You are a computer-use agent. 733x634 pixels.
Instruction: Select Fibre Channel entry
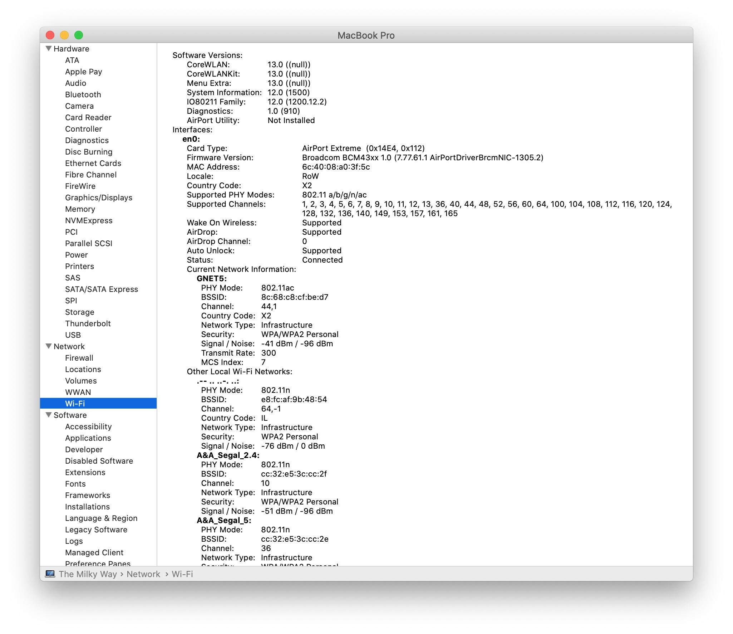[91, 175]
